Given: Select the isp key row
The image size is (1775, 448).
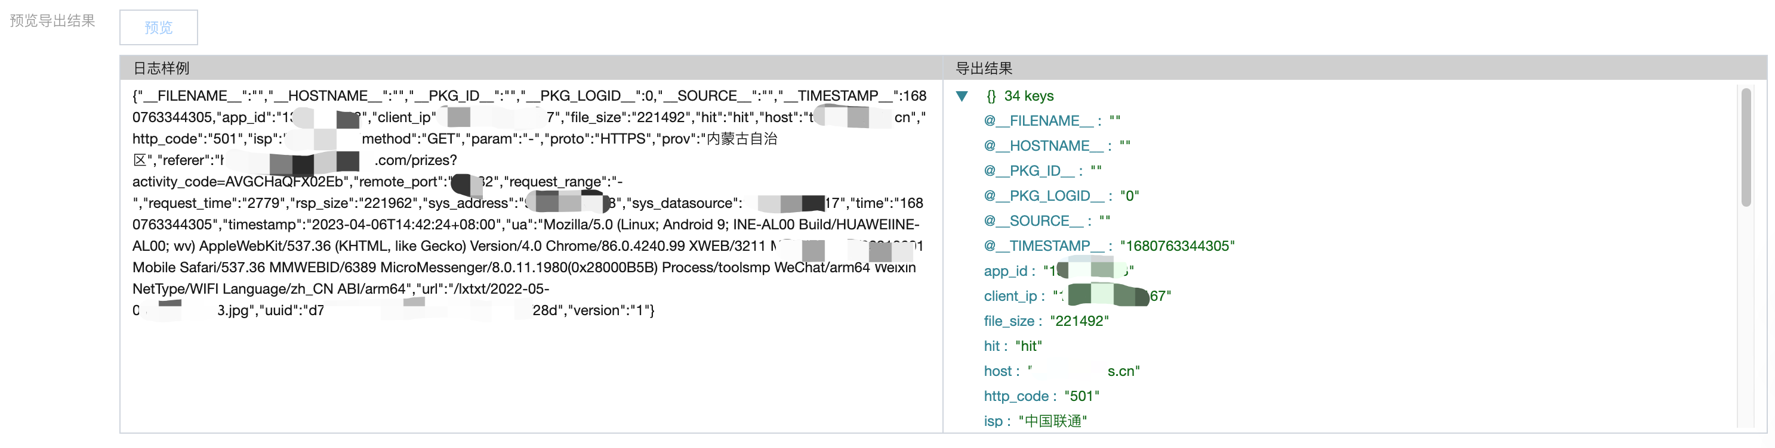Looking at the screenshot, I should [1036, 421].
